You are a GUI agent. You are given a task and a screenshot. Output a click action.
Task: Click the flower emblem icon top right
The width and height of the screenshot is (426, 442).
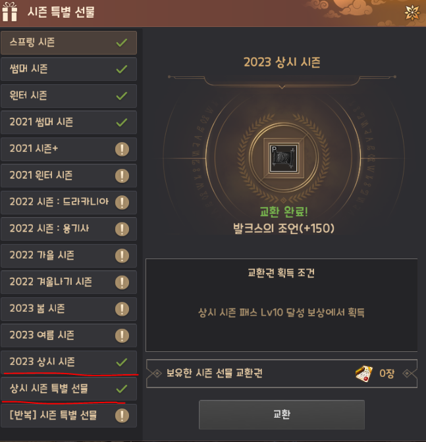412,12
